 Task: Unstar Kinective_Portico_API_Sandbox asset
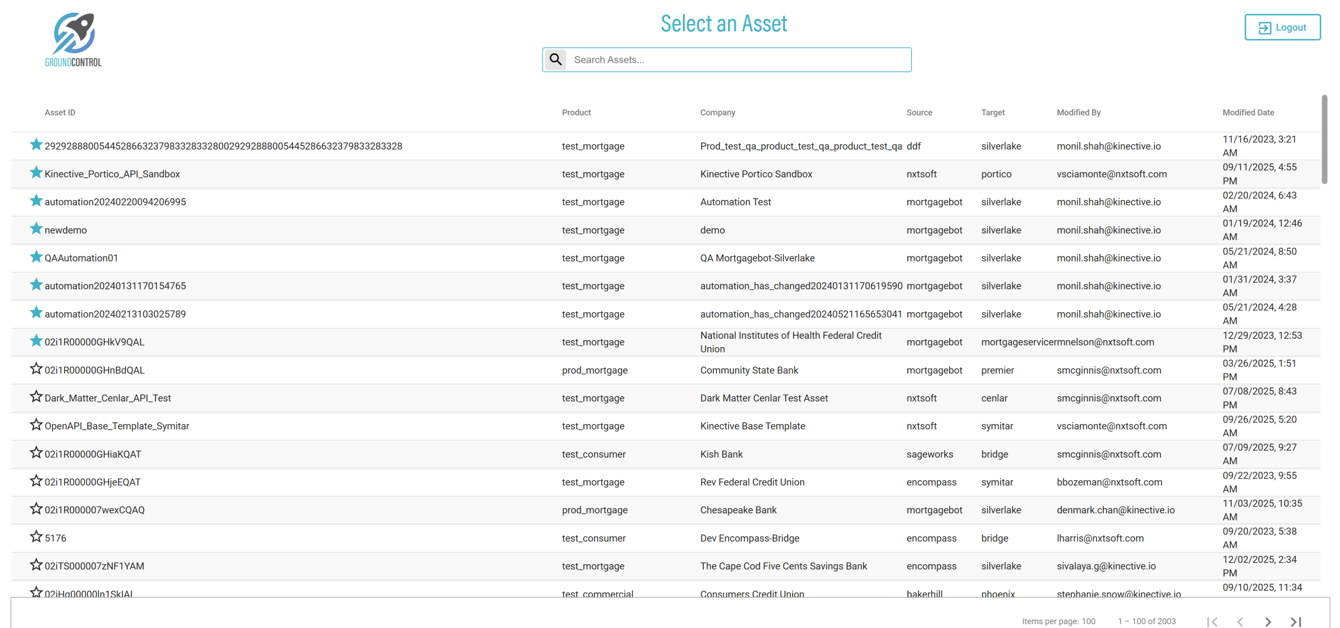36,173
